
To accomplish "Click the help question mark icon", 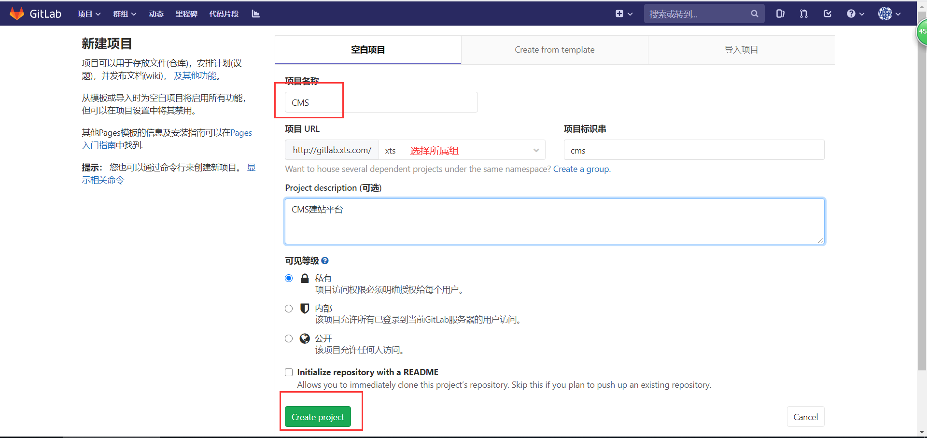I will pos(851,14).
